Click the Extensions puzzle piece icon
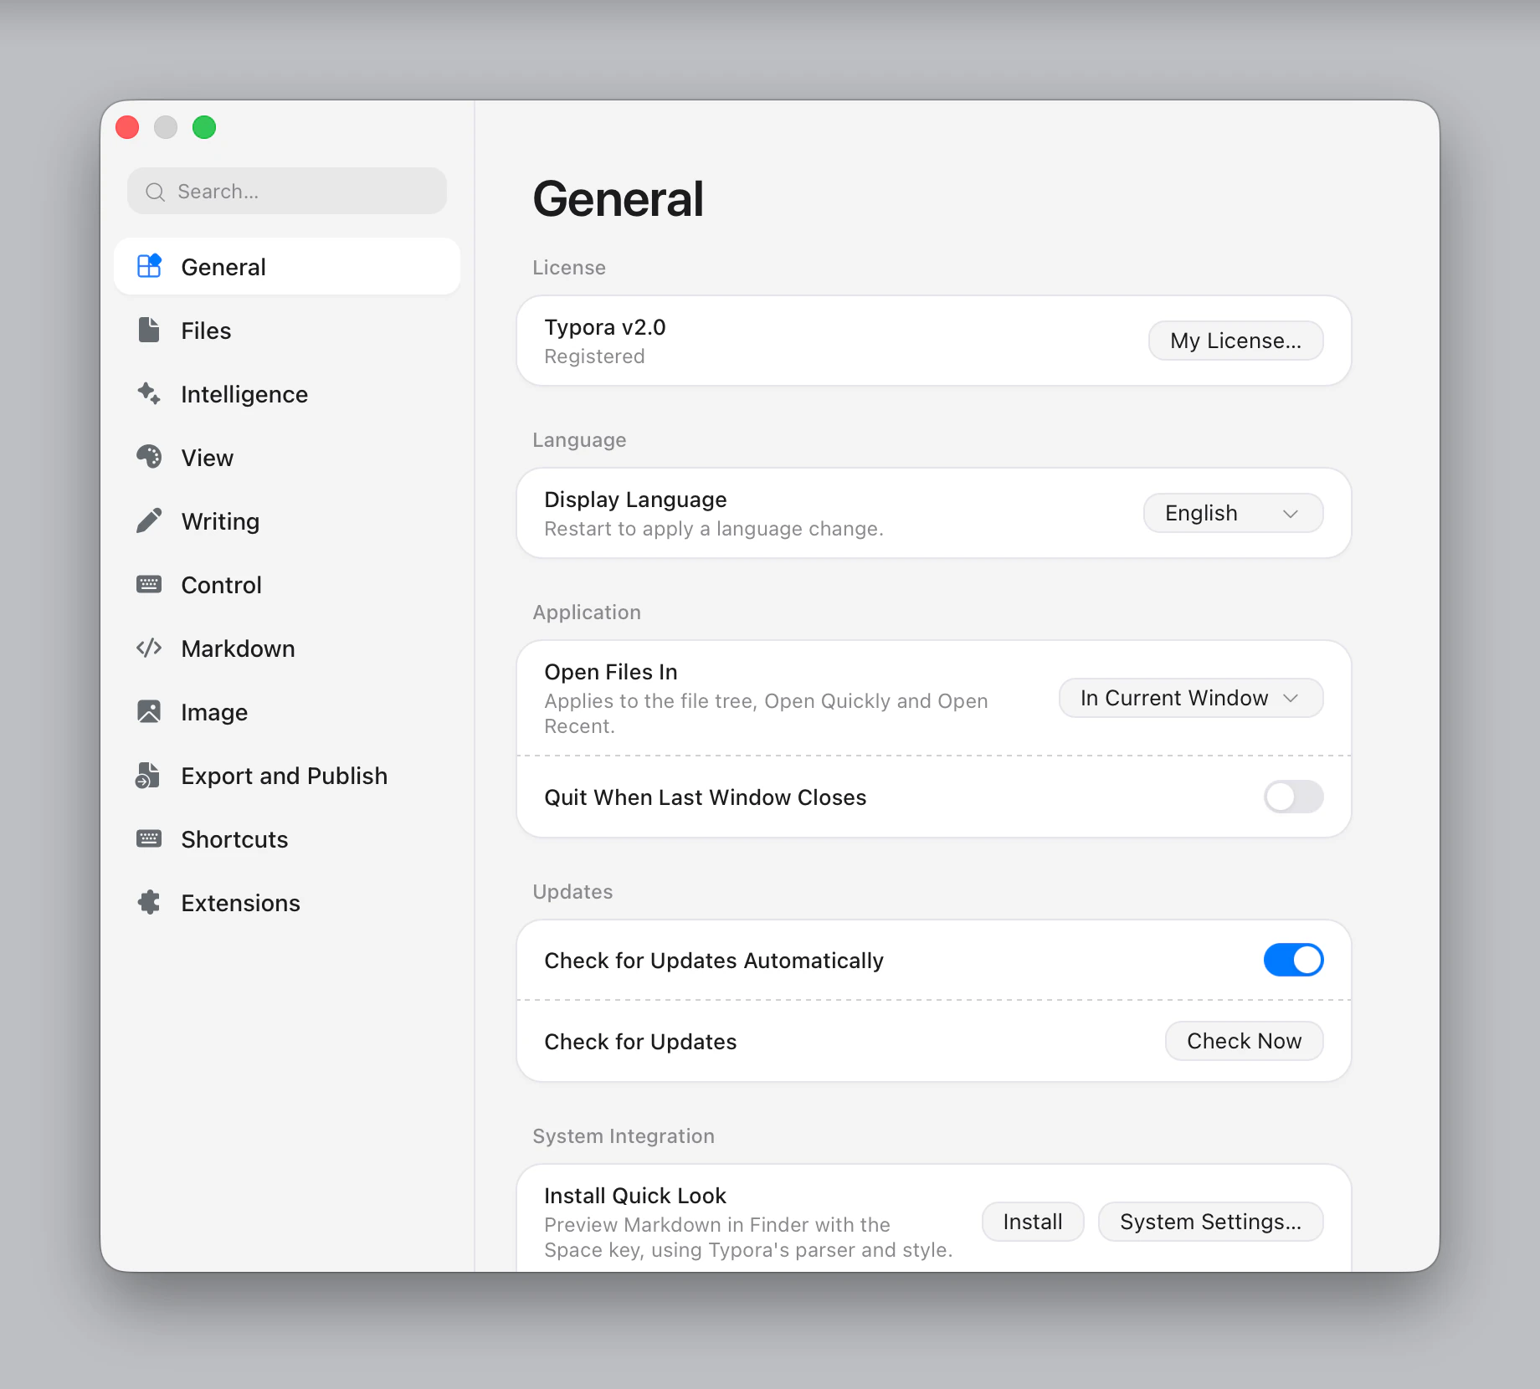This screenshot has width=1540, height=1389. tap(149, 902)
